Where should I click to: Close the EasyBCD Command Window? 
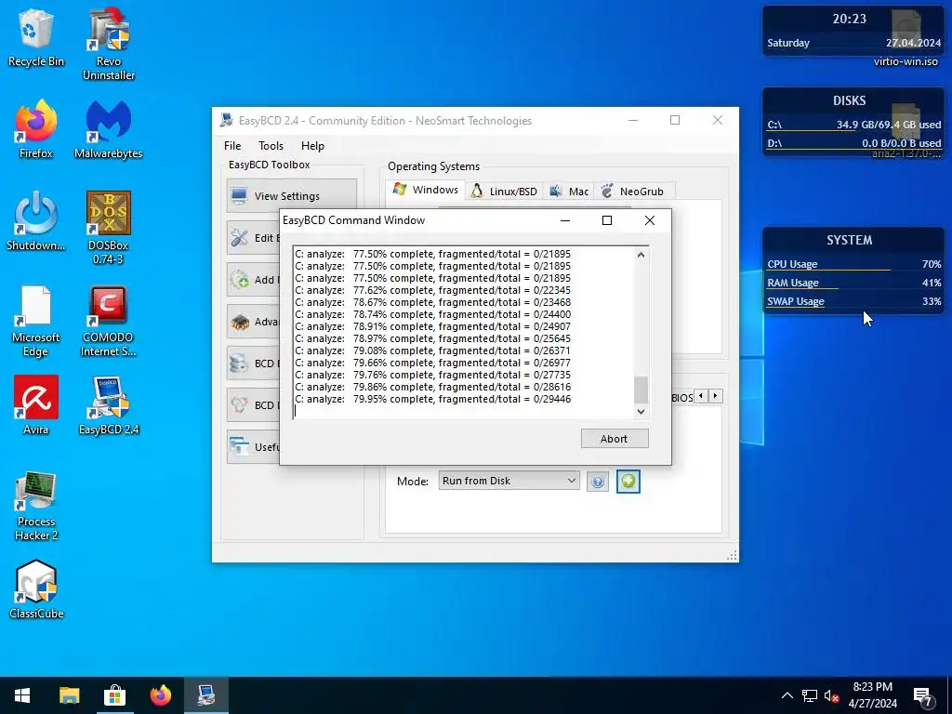[650, 220]
